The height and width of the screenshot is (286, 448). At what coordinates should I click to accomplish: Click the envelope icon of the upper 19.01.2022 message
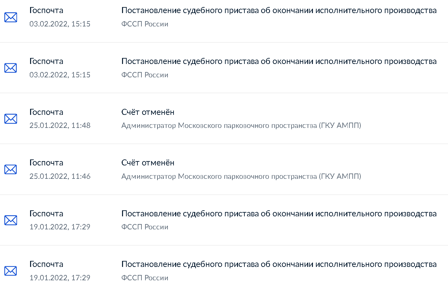pos(11,220)
